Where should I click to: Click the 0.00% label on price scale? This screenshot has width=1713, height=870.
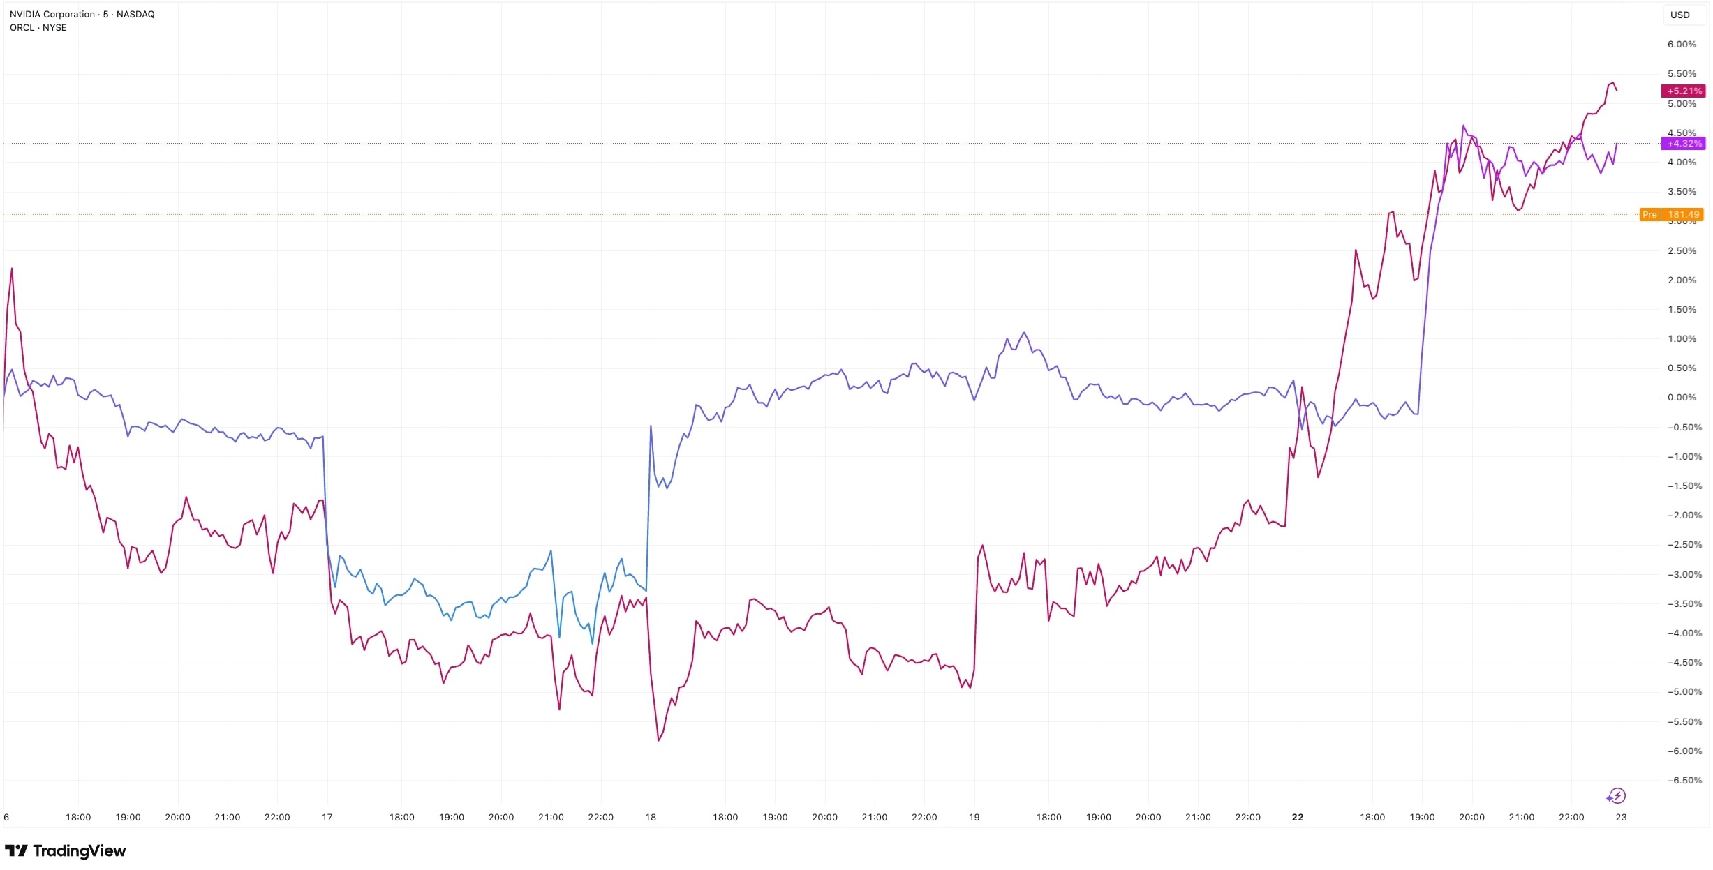[x=1682, y=398]
